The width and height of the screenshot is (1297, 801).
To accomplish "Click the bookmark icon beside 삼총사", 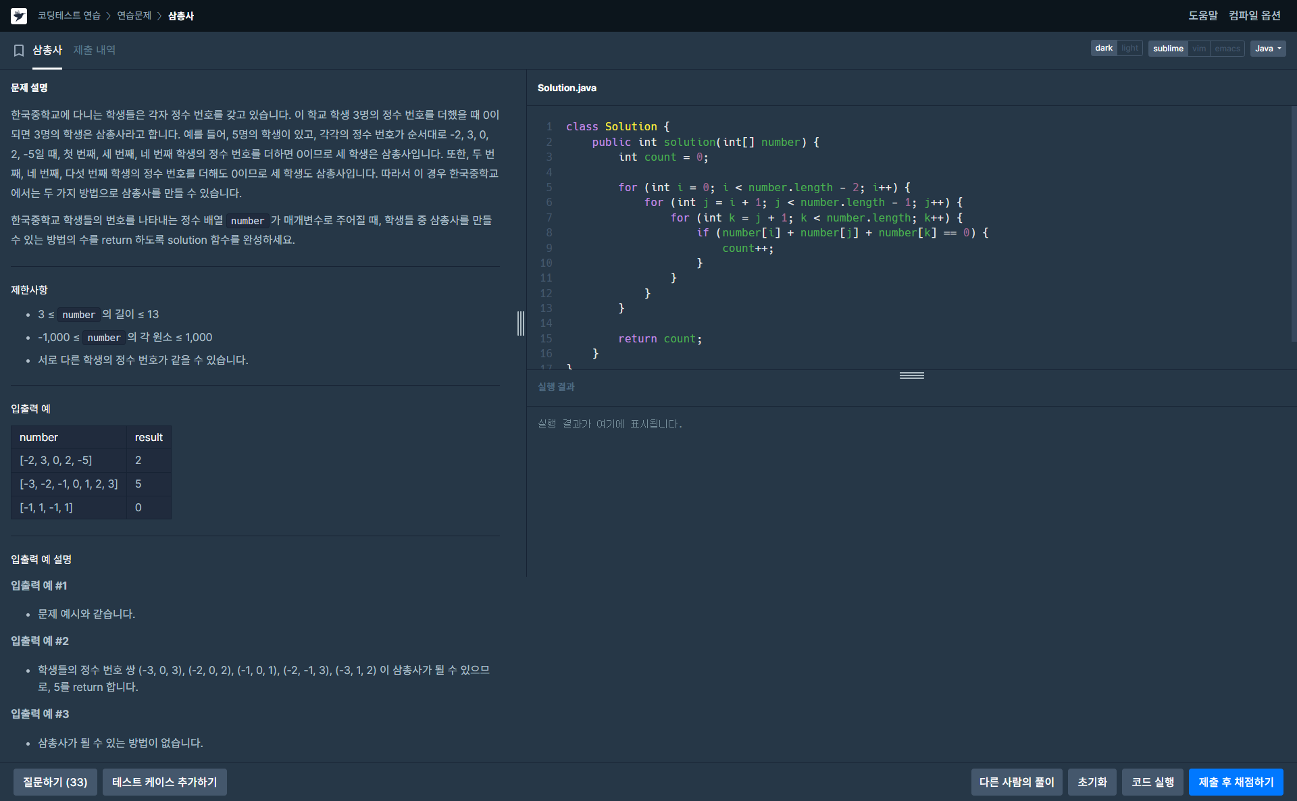I will click(x=19, y=50).
